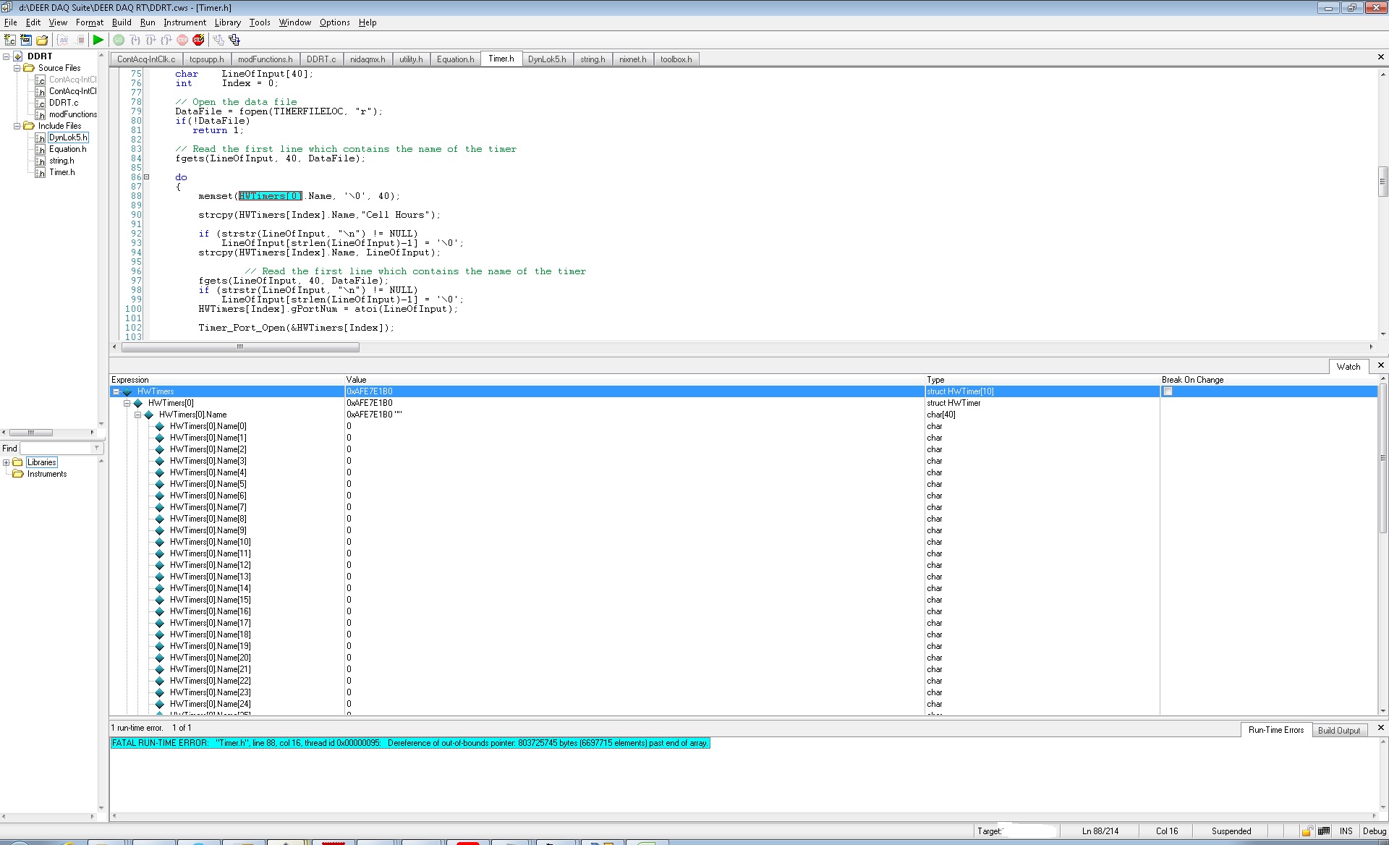Image resolution: width=1389 pixels, height=845 pixels.
Task: Enable Break On Change for HWTimers
Action: tap(1168, 391)
